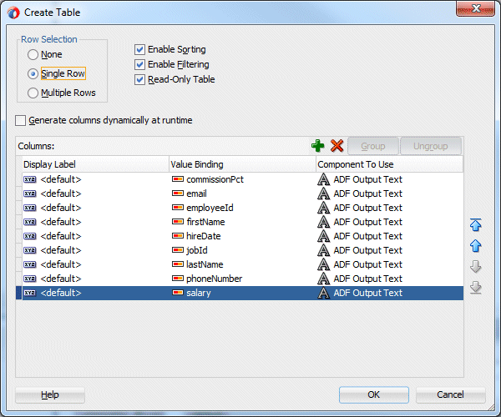
Task: Click the Group button
Action: (373, 146)
